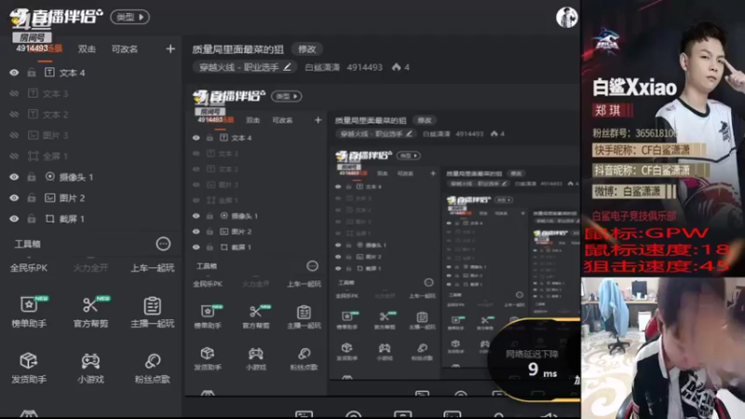Click streamer name 白鲨潇潇 in main window
Viewport: 745px width, 419px height.
pos(322,67)
